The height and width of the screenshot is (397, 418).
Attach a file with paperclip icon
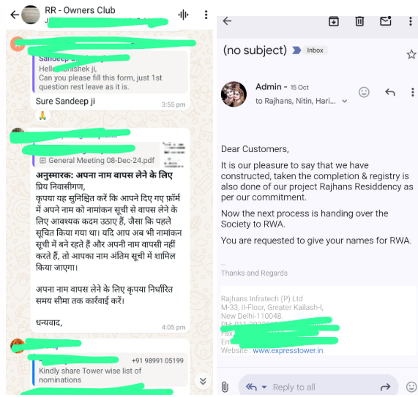(x=225, y=387)
